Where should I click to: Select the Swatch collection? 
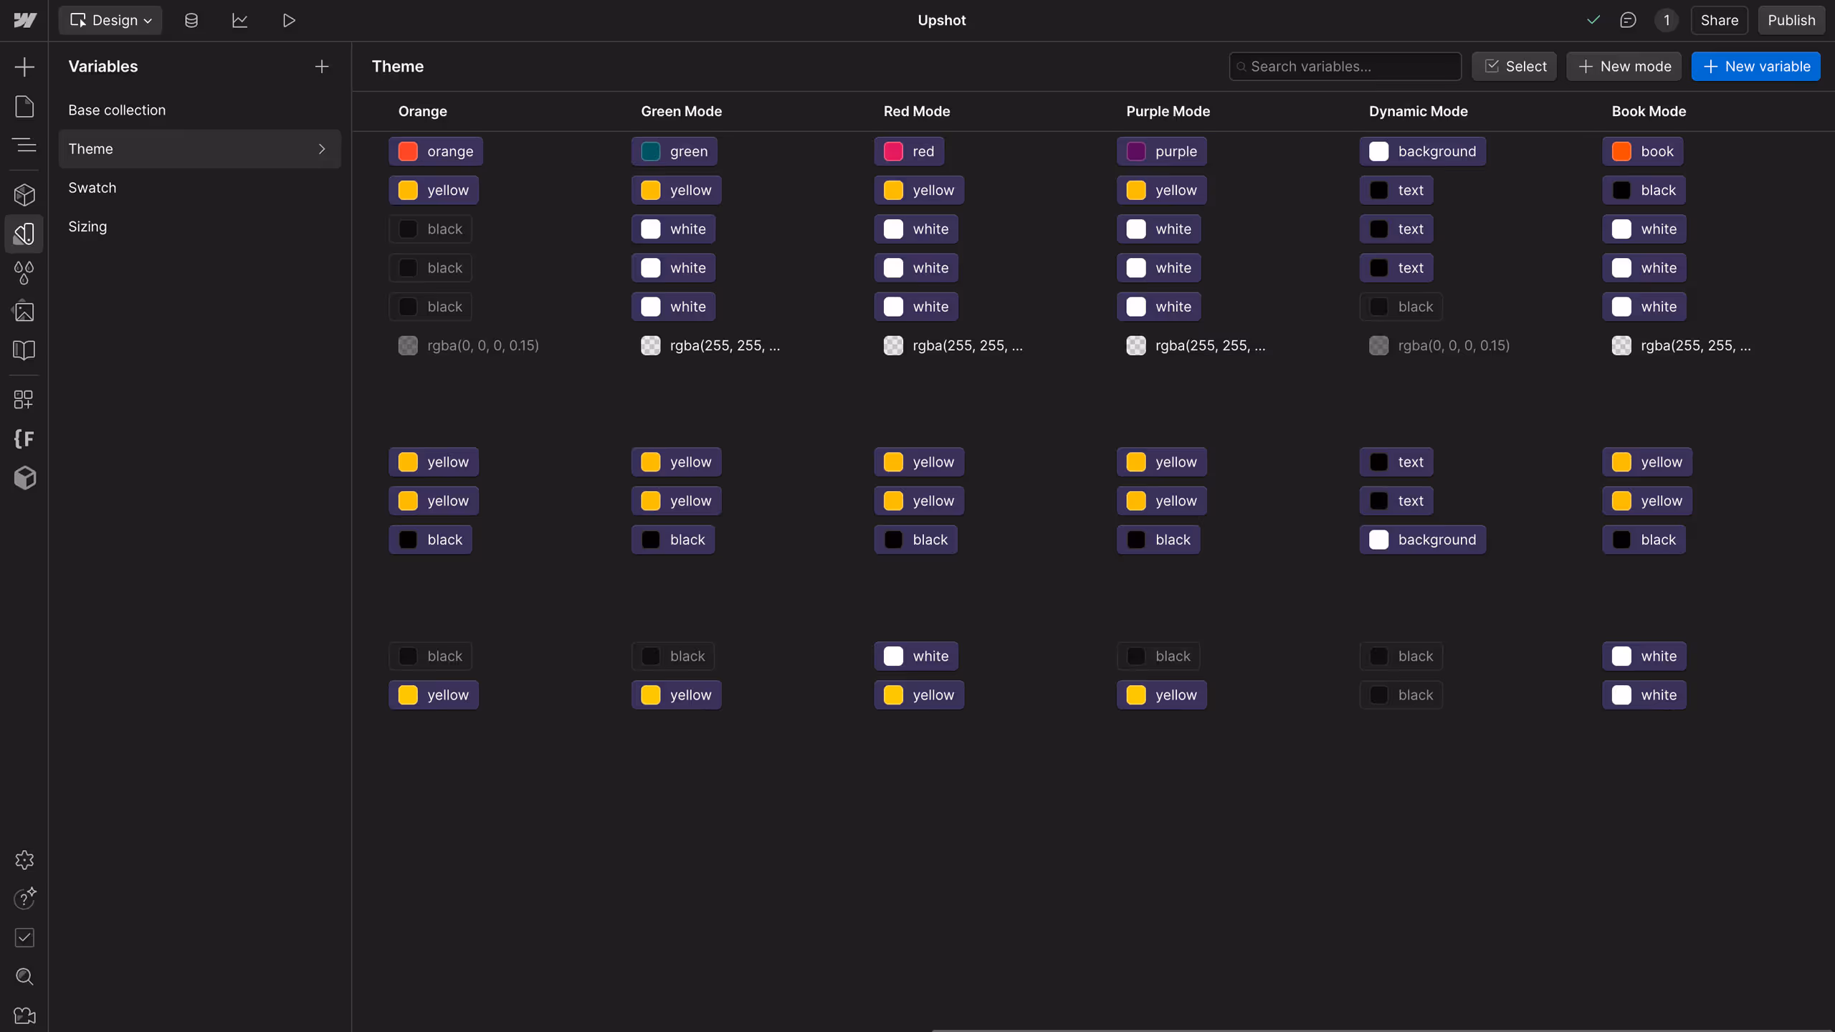tap(92, 188)
